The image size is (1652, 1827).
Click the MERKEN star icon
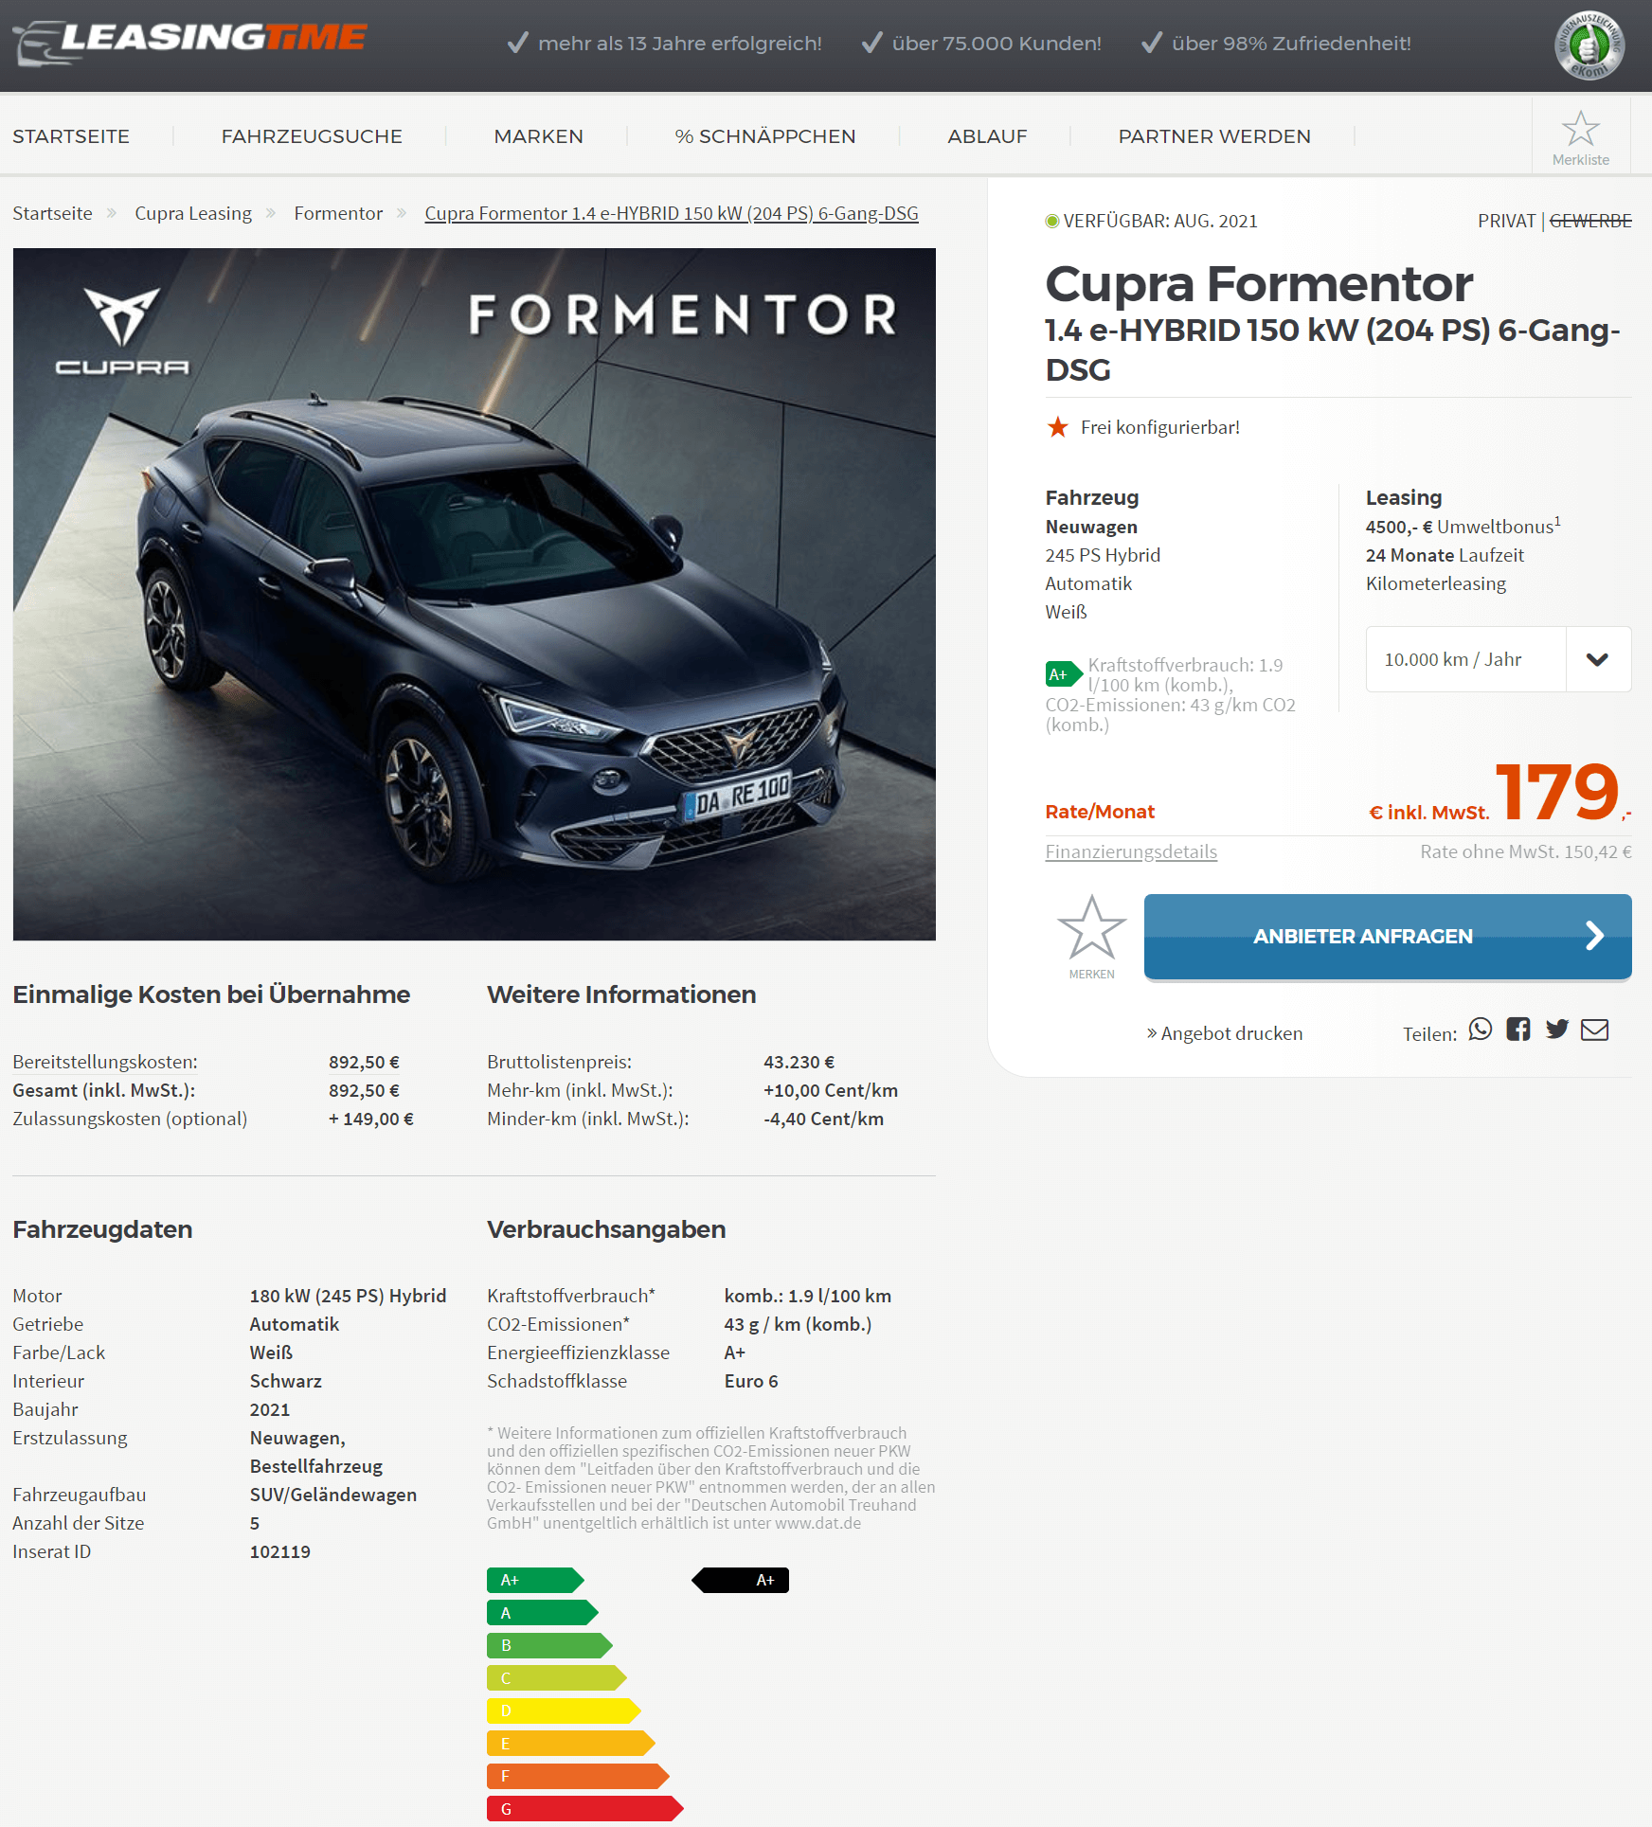click(1091, 928)
